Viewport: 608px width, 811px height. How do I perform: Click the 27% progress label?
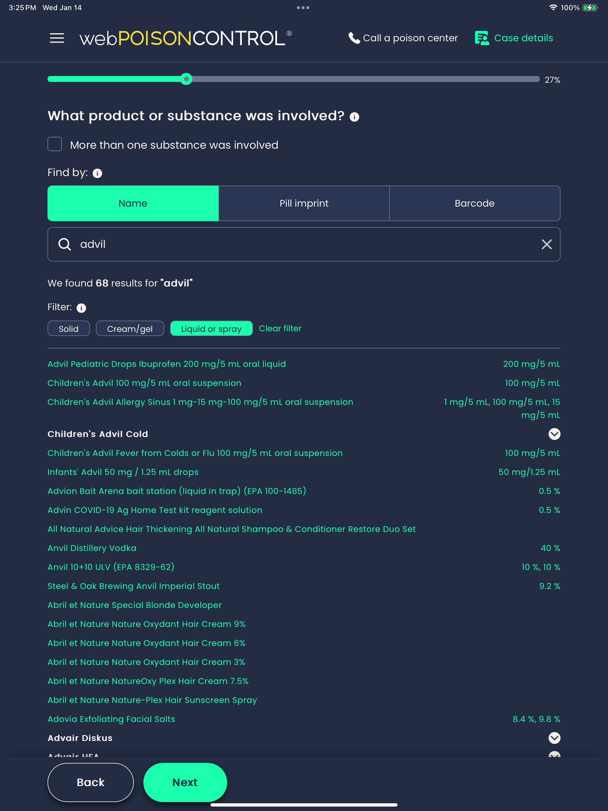coord(552,80)
